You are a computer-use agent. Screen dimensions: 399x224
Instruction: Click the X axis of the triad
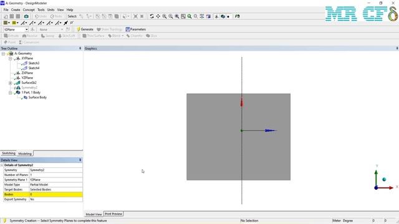386,188
